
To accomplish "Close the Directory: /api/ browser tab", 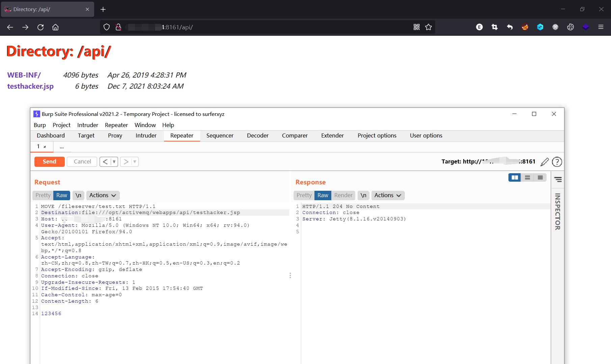I will click(x=87, y=9).
